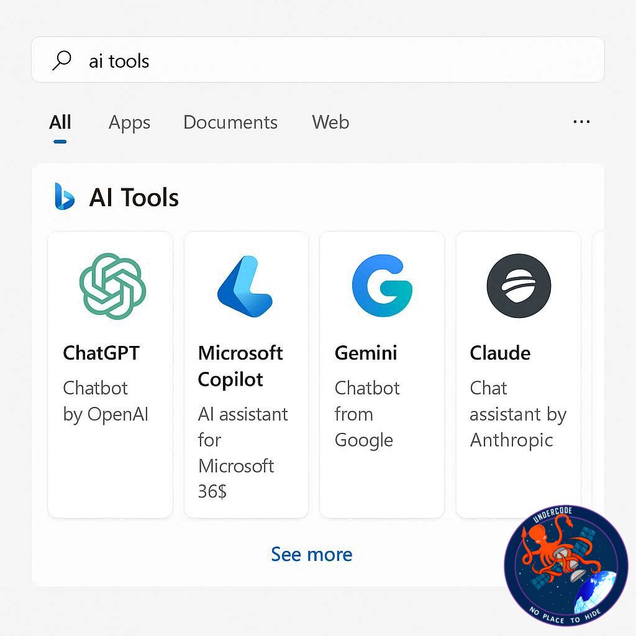Select the All tab
The height and width of the screenshot is (636, 636).
coord(60,122)
